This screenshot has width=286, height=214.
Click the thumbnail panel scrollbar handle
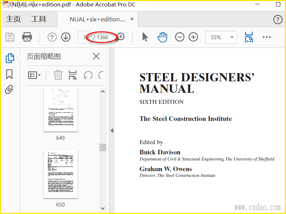click(x=103, y=147)
